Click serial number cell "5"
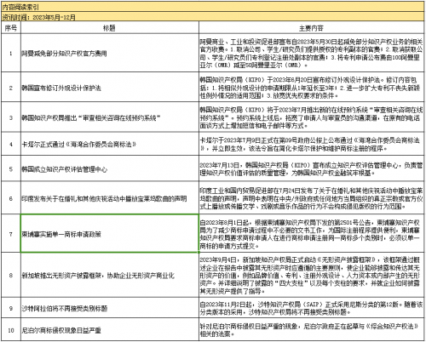This screenshot has height=342, width=426. pos(11,168)
